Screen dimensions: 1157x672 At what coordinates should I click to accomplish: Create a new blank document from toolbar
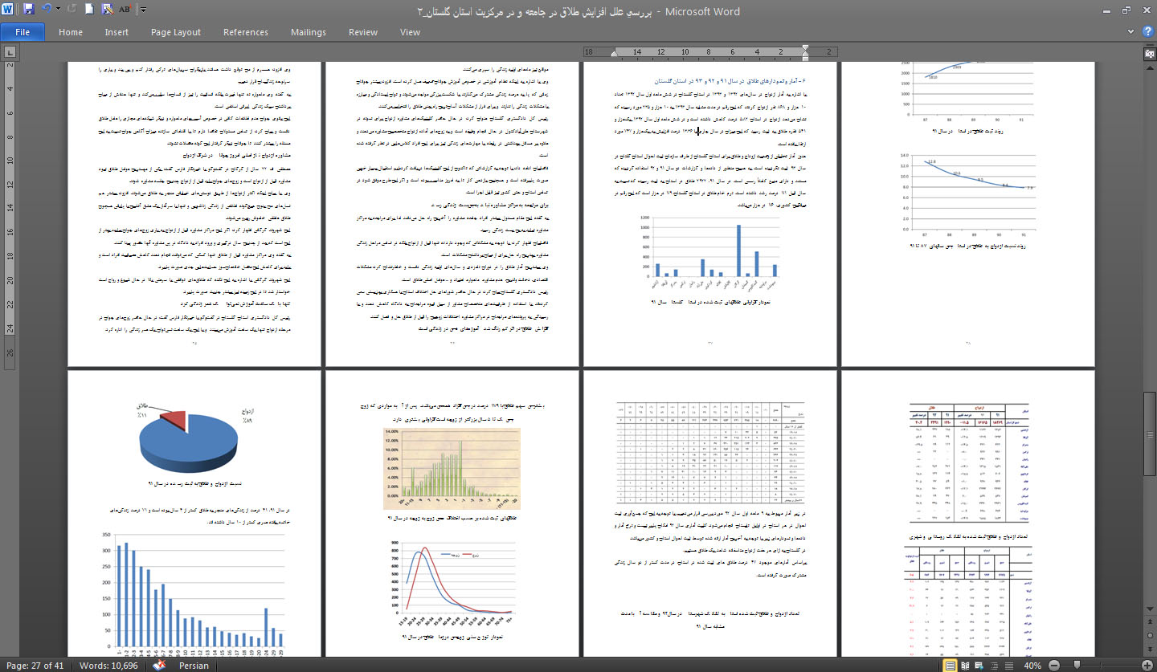(x=88, y=10)
